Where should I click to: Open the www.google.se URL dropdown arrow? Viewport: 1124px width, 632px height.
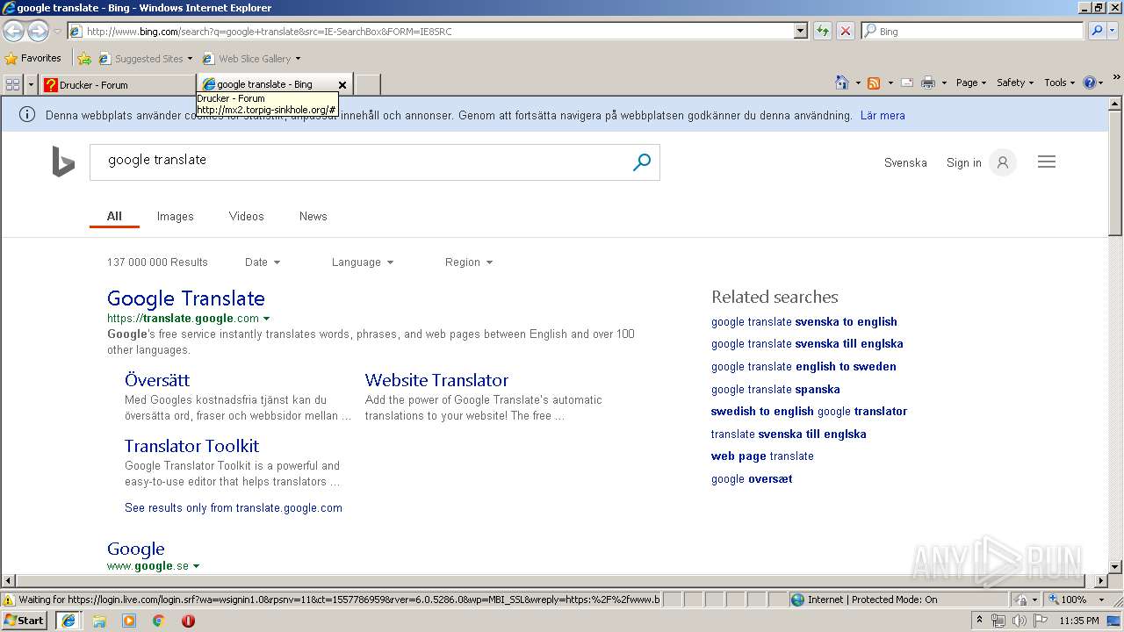click(x=196, y=566)
